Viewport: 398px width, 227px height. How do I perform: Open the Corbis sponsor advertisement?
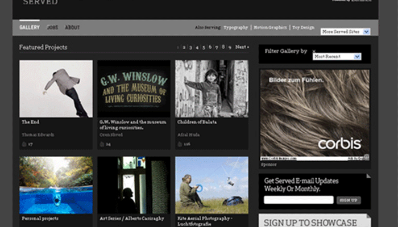315,115
